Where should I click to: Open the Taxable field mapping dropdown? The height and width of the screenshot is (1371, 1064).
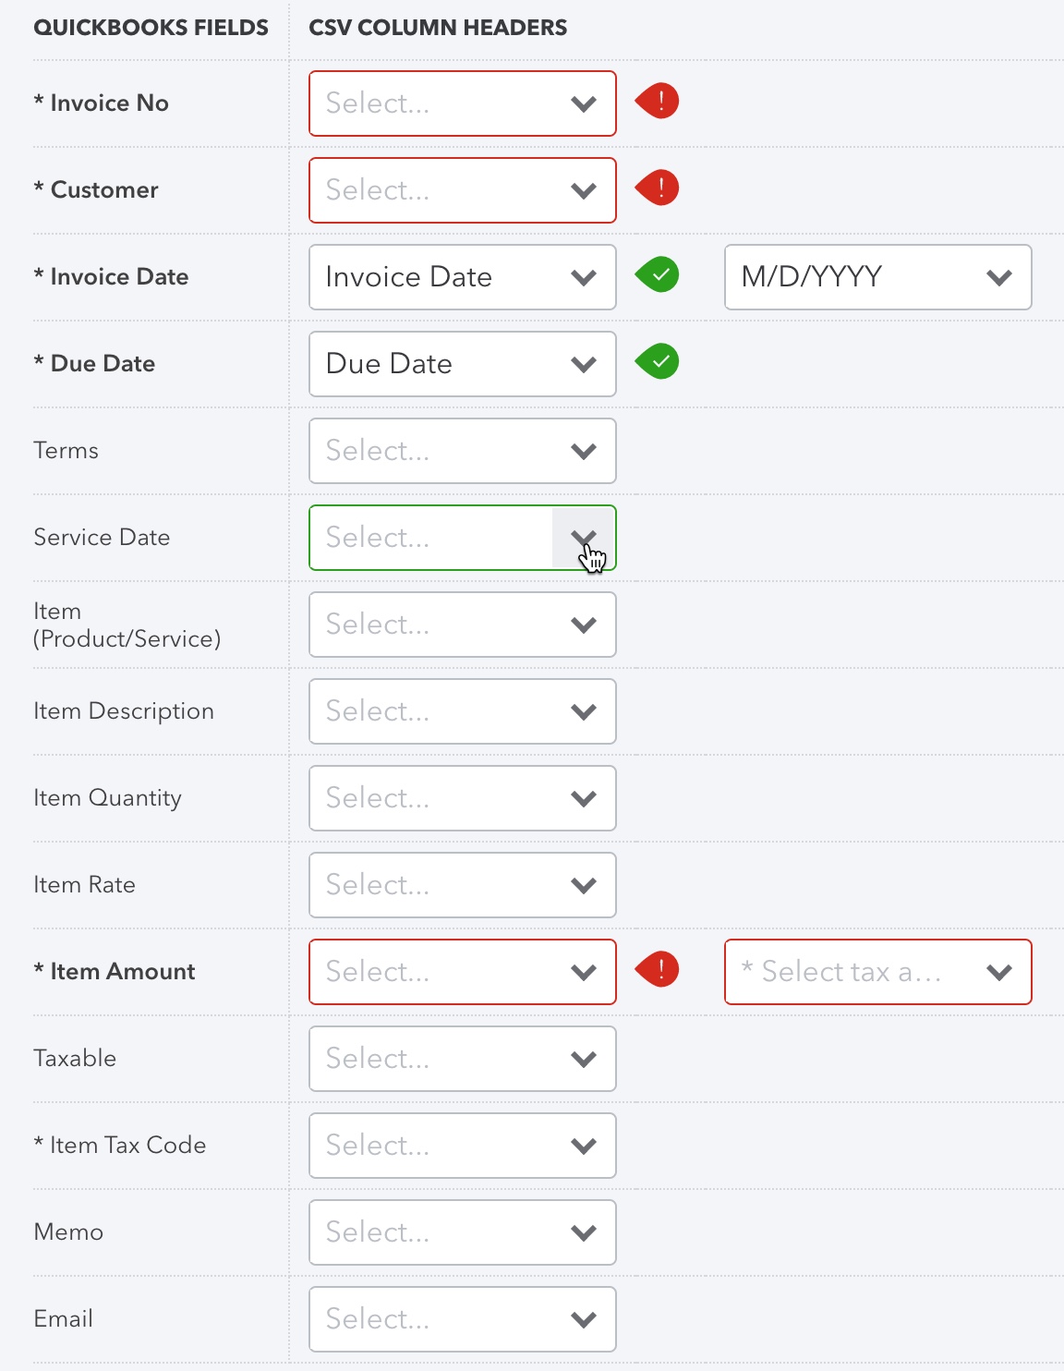click(462, 1058)
